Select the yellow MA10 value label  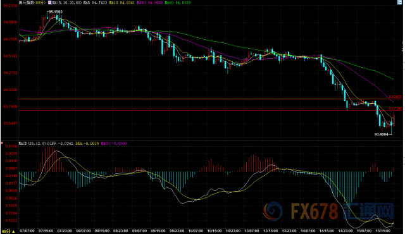tap(122, 3)
